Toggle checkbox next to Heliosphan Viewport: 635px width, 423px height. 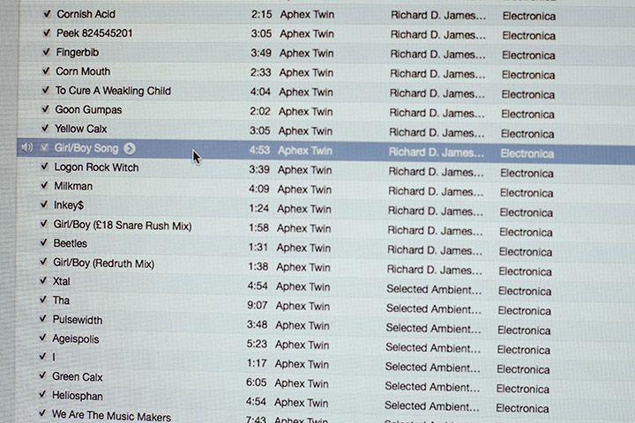click(42, 395)
